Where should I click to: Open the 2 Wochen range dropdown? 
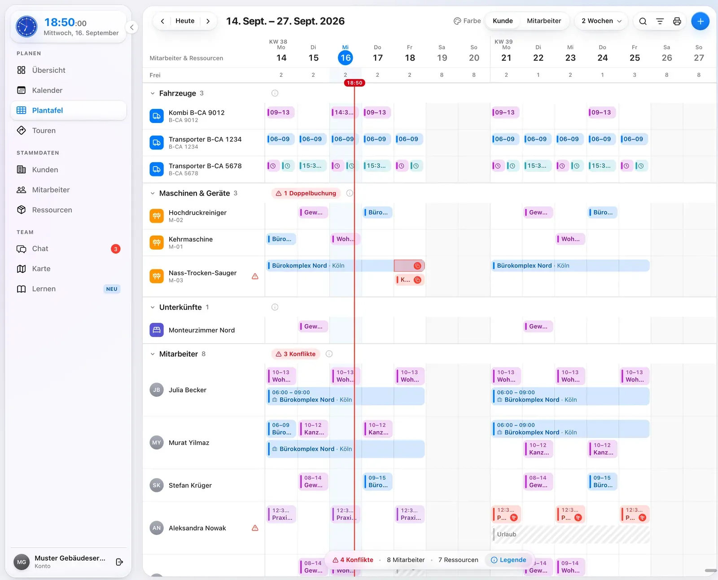[601, 21]
